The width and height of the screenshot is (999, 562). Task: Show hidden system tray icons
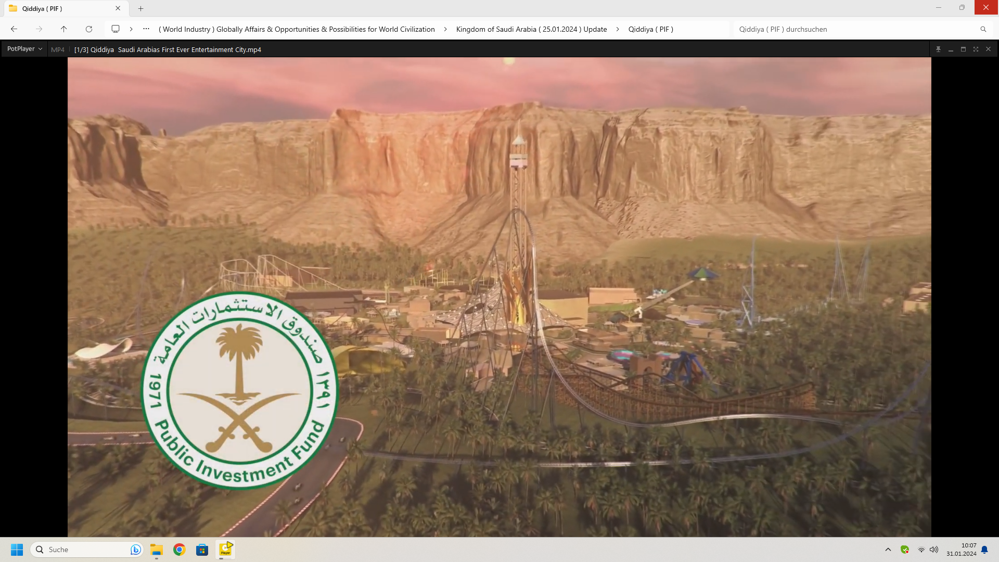[x=888, y=550]
